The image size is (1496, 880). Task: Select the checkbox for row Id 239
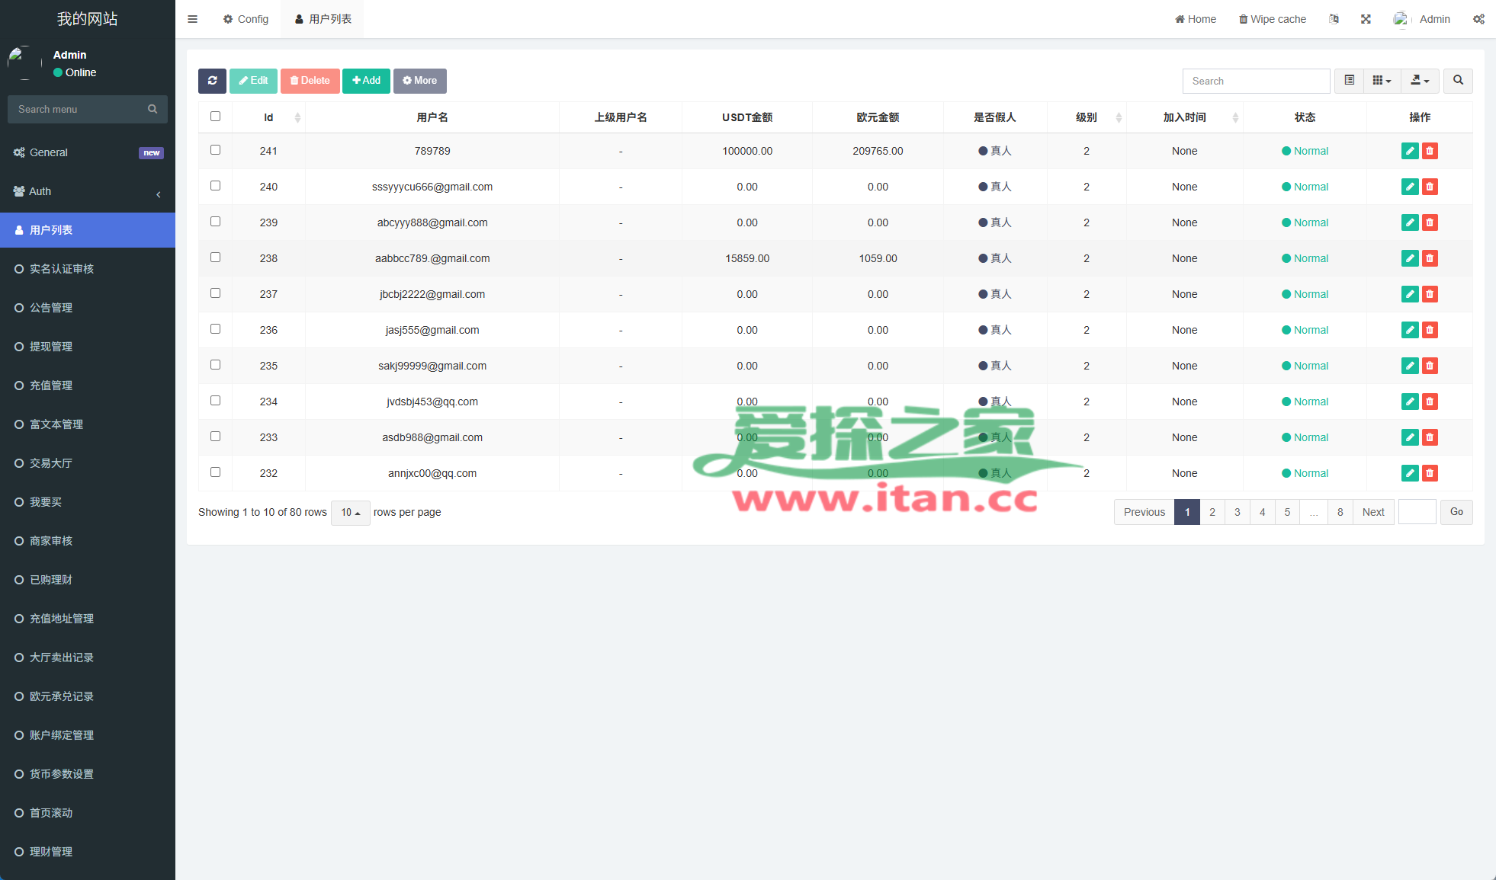pyautogui.click(x=215, y=222)
